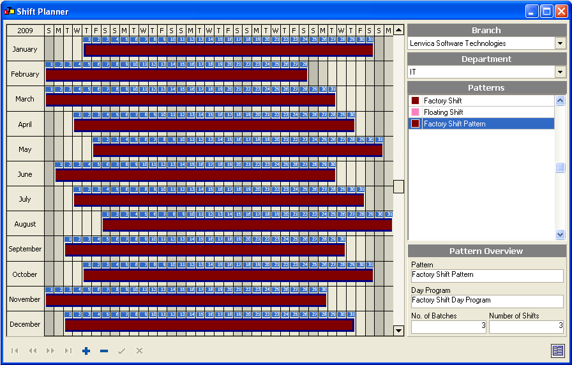572x365 pixels.
Task: Select the February shift bar
Action: pyautogui.click(x=177, y=75)
